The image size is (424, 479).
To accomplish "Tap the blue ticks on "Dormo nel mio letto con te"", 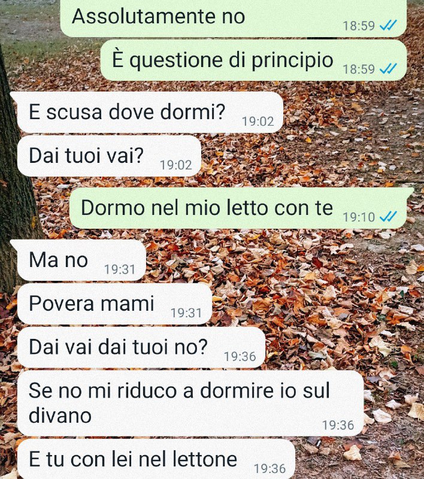I will [x=388, y=217].
